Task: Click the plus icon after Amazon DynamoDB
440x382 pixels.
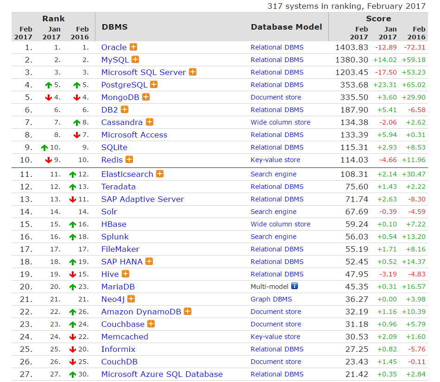Action: [188, 311]
